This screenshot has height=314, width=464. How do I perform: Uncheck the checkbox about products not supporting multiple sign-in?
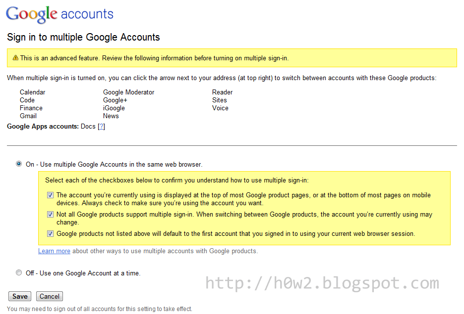coord(50,214)
